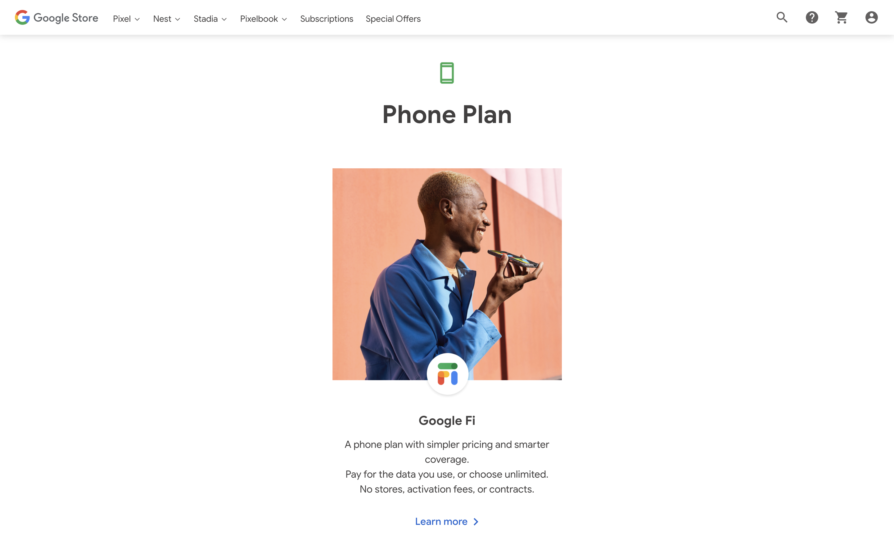Screen dimensions: 894x559
Task: Click the green phone icon above Phone Plan
Action: [447, 73]
